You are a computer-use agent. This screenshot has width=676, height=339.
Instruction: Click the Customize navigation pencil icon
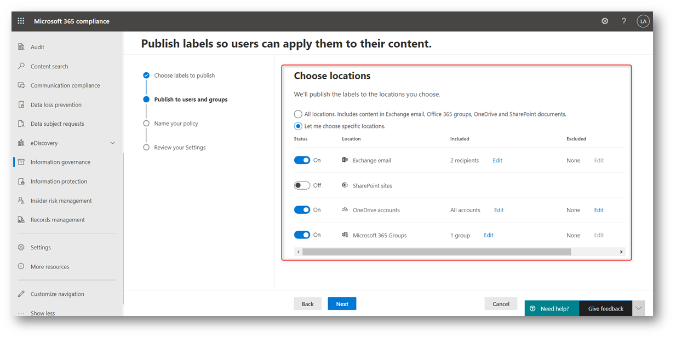tap(21, 294)
